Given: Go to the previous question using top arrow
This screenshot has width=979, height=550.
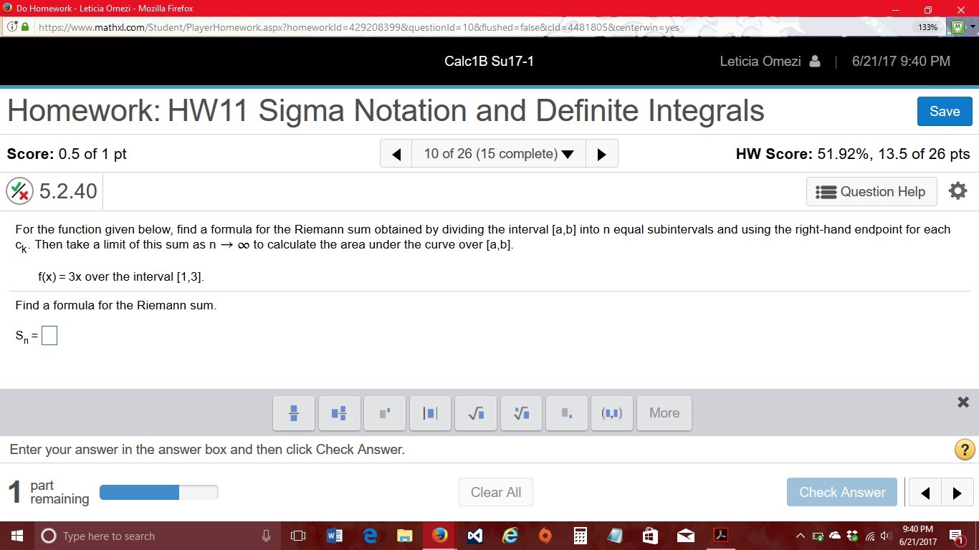Looking at the screenshot, I should (x=396, y=154).
